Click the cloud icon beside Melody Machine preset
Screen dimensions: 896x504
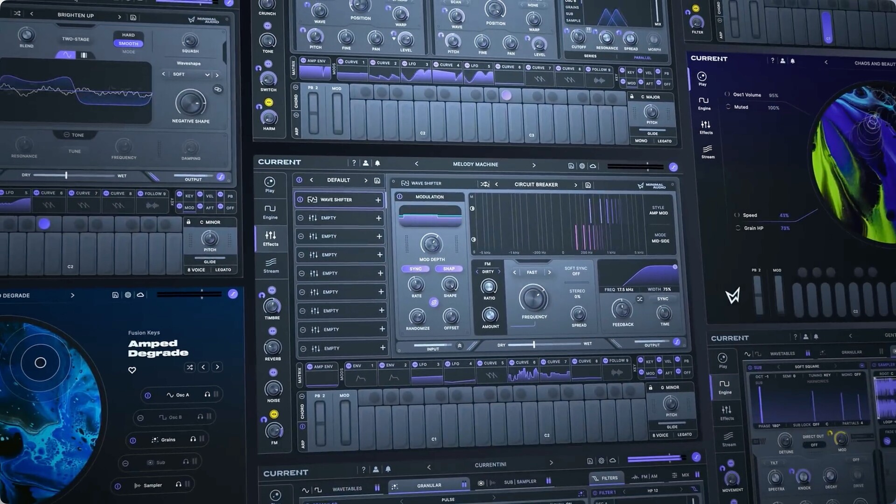(593, 166)
